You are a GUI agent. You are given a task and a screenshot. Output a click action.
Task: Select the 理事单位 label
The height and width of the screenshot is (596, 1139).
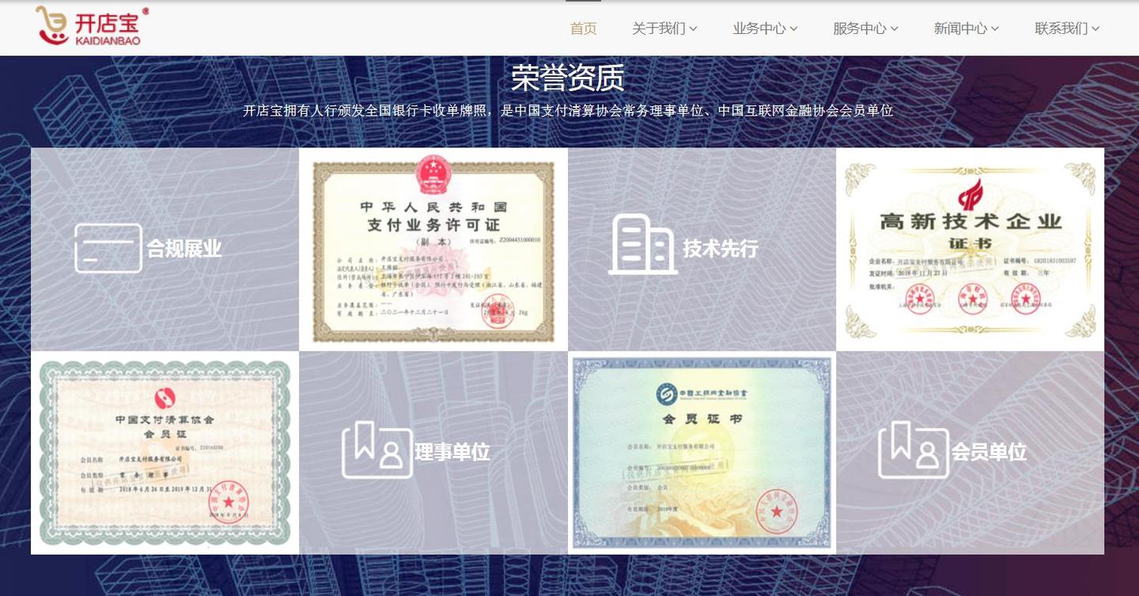point(452,452)
